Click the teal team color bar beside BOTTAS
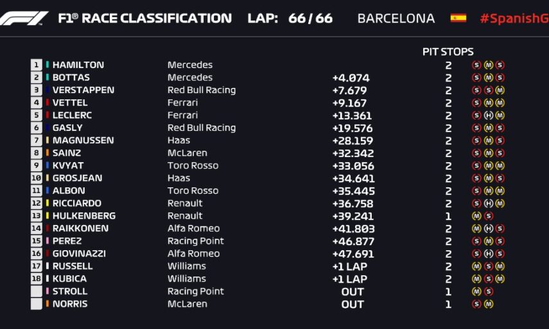This screenshot has height=329, width=549. (x=47, y=78)
